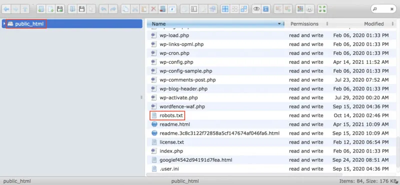Select the index.php file
The image size is (400, 185).
(x=271, y=151)
